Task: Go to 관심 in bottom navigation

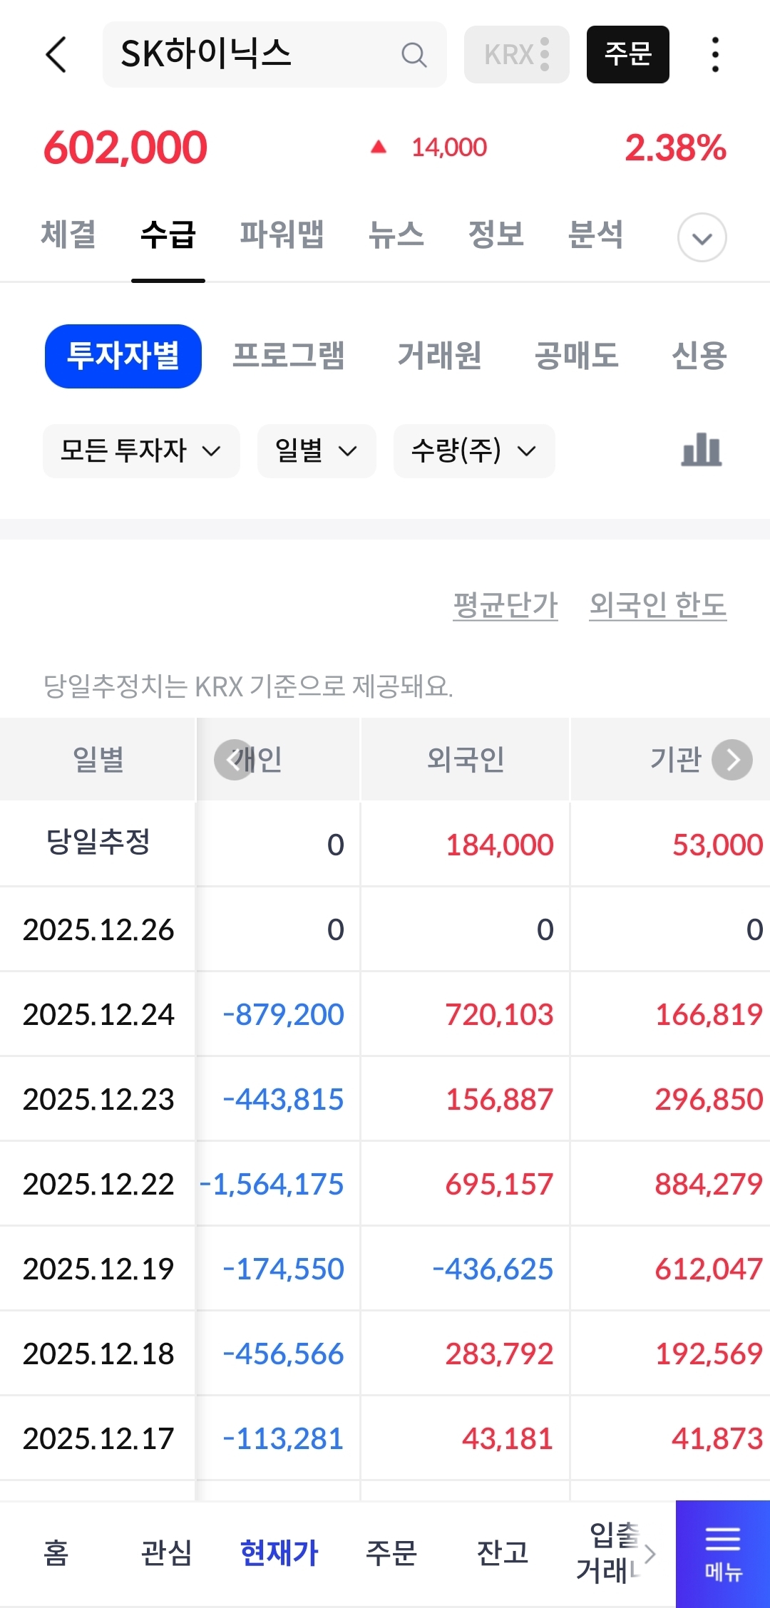Action: tap(166, 1552)
